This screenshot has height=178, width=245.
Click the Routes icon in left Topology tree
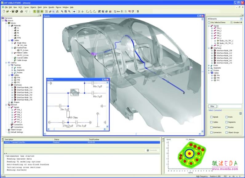15,73
